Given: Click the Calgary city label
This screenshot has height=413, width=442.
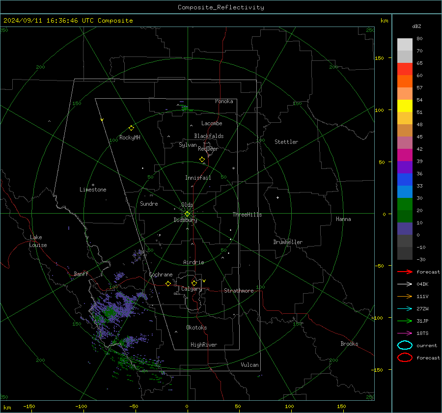Looking at the screenshot, I should 192,289.
